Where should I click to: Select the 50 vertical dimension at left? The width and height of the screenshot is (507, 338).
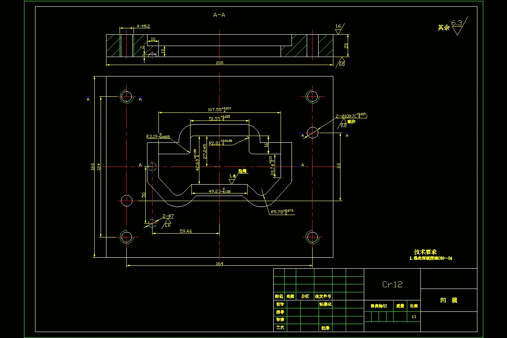[144, 194]
